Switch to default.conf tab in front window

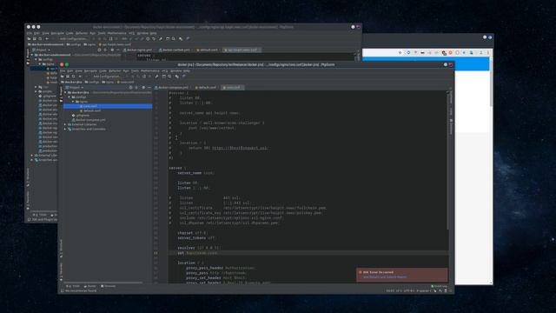[206, 87]
